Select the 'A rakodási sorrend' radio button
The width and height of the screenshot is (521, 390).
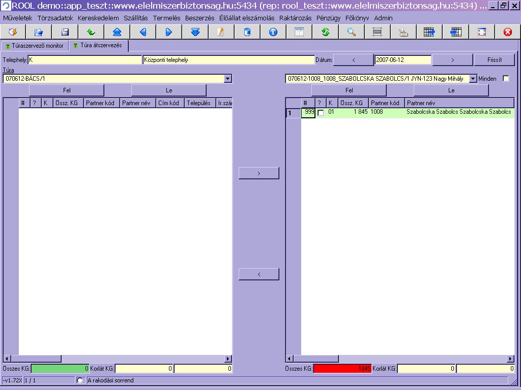point(80,380)
